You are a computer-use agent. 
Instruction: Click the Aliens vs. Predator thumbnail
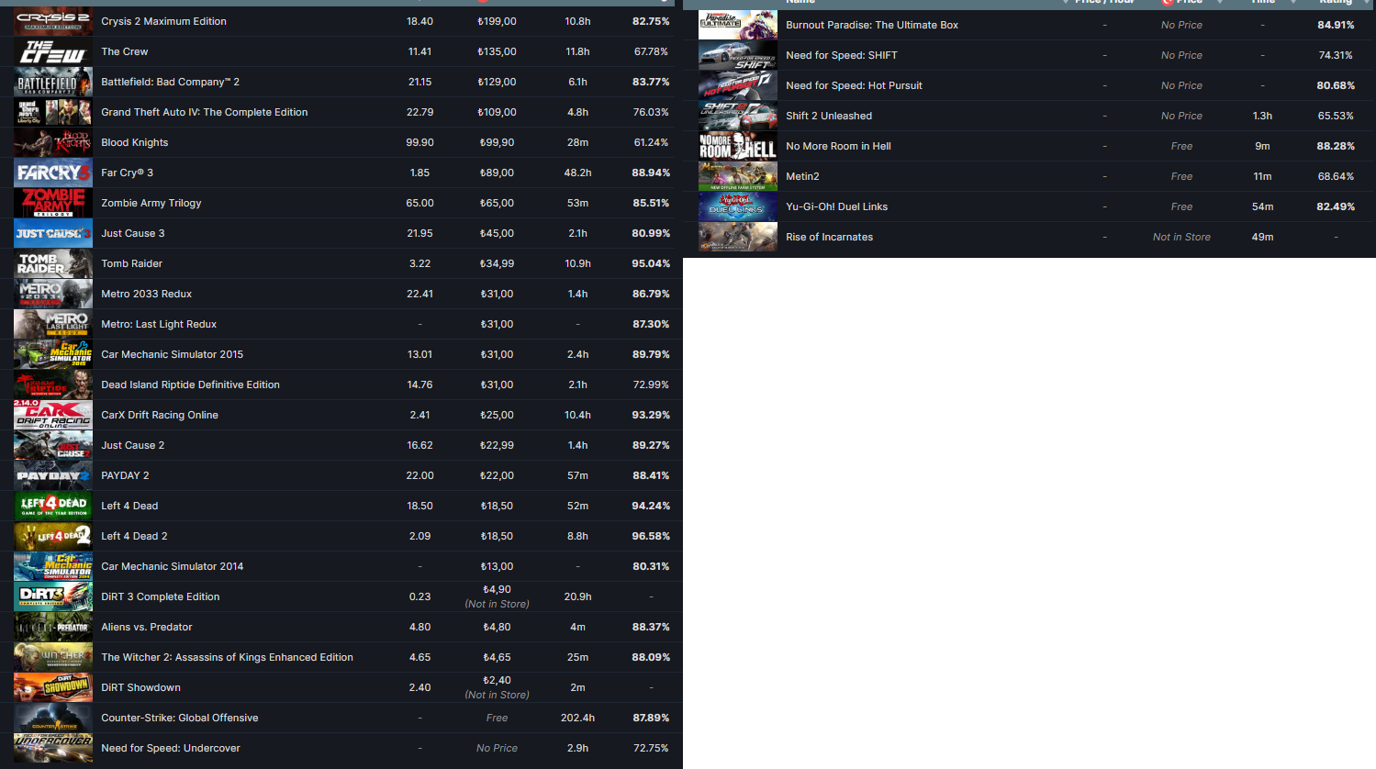coord(53,627)
